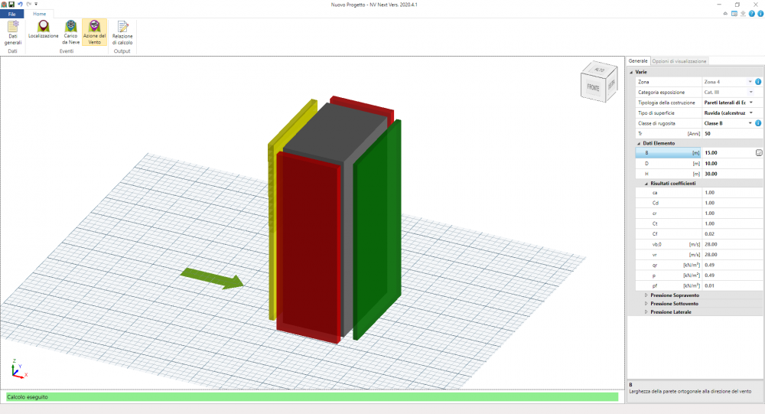Image resolution: width=765 pixels, height=414 pixels.
Task: Select the vb,0 velocity row
Action: click(x=698, y=244)
